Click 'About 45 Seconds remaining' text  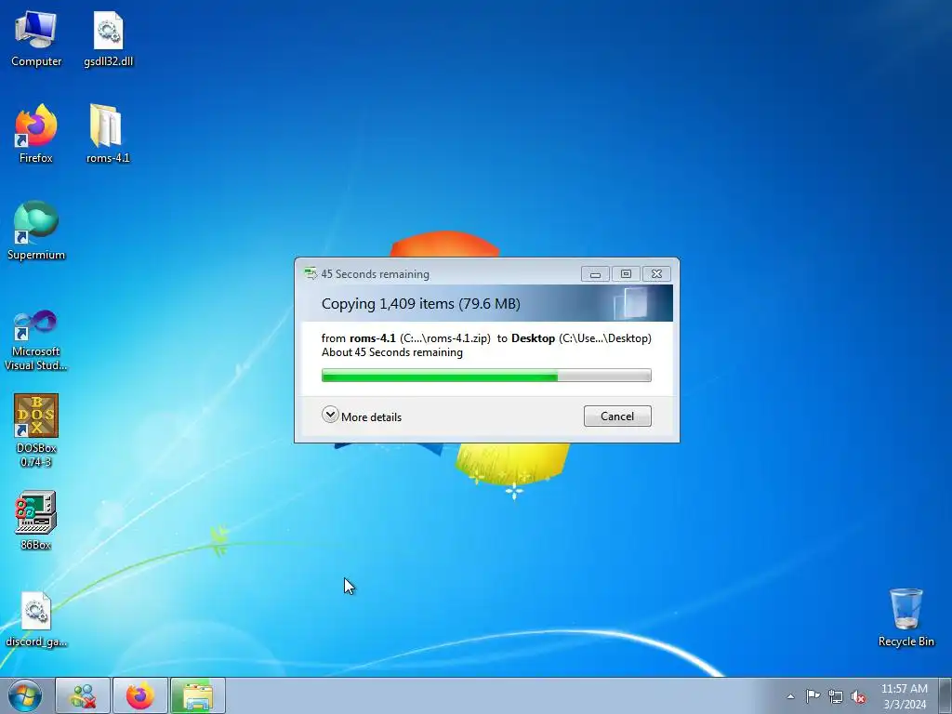coord(392,352)
